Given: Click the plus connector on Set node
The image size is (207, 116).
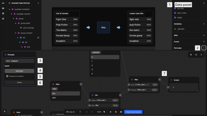Looking at the screenshot, I should click(120, 95).
